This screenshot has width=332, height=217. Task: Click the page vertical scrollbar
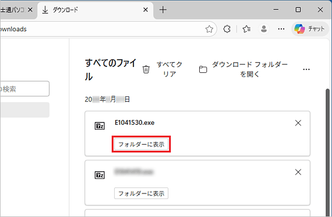pos(328,153)
